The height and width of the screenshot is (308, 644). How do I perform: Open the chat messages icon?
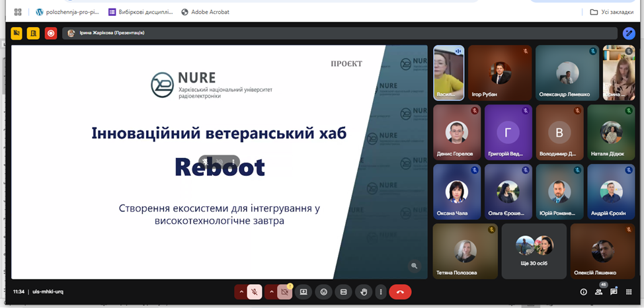click(614, 292)
